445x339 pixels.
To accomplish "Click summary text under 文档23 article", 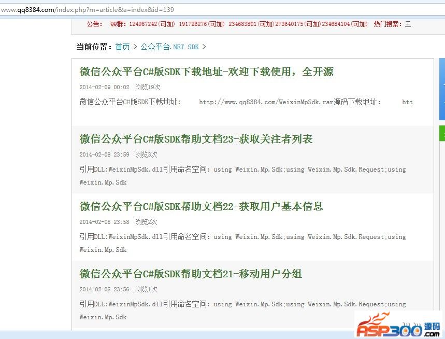I will [242, 176].
